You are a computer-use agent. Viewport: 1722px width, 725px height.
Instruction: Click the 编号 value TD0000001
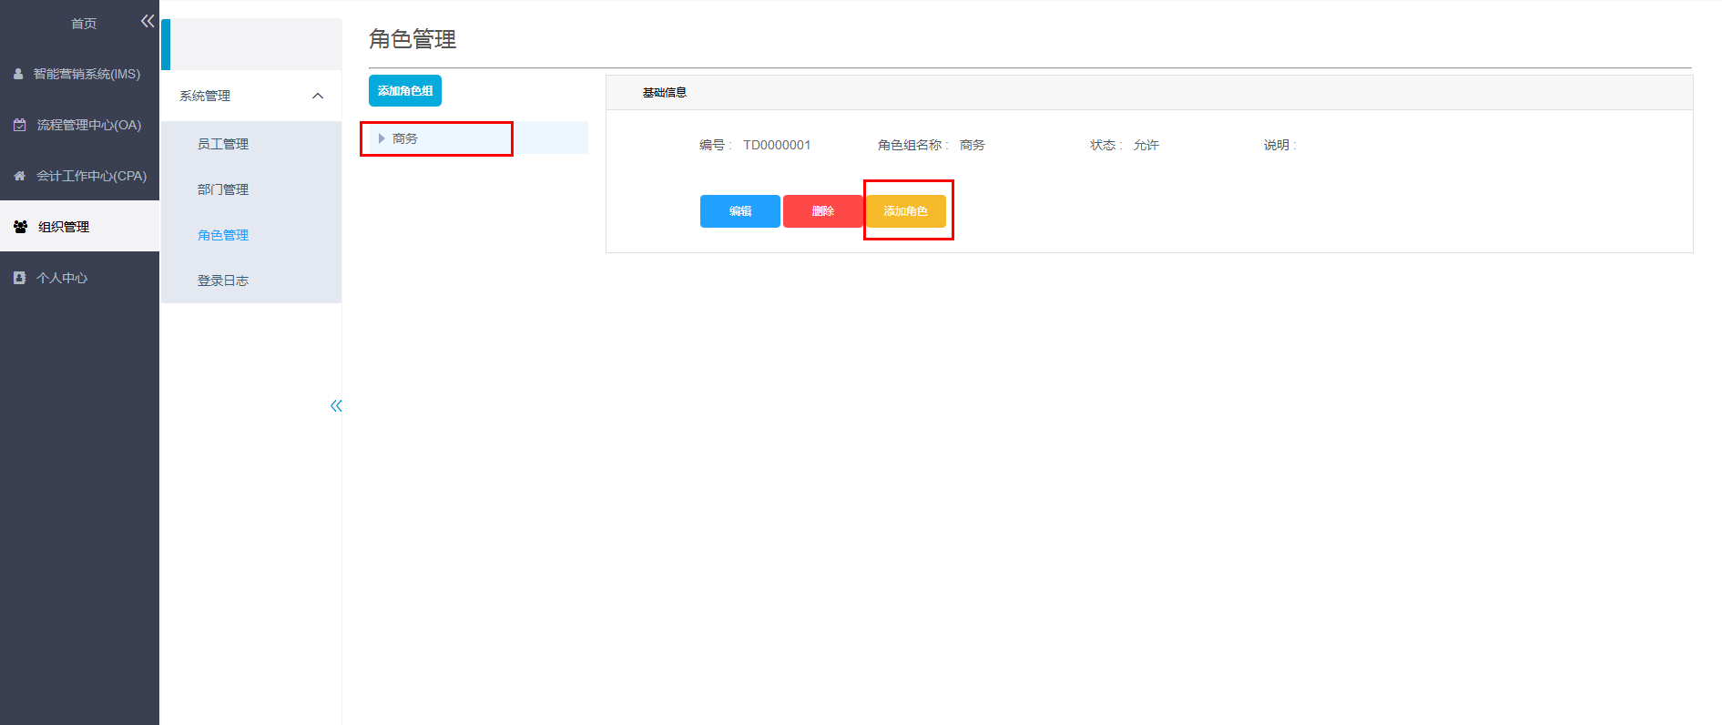777,145
